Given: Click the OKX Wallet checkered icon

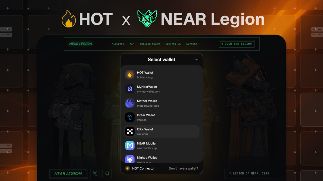Looking at the screenshot, I should (x=130, y=131).
